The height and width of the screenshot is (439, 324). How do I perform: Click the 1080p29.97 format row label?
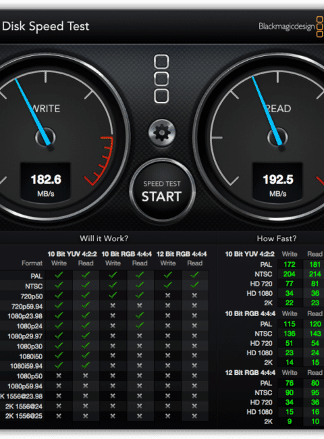click(x=25, y=336)
